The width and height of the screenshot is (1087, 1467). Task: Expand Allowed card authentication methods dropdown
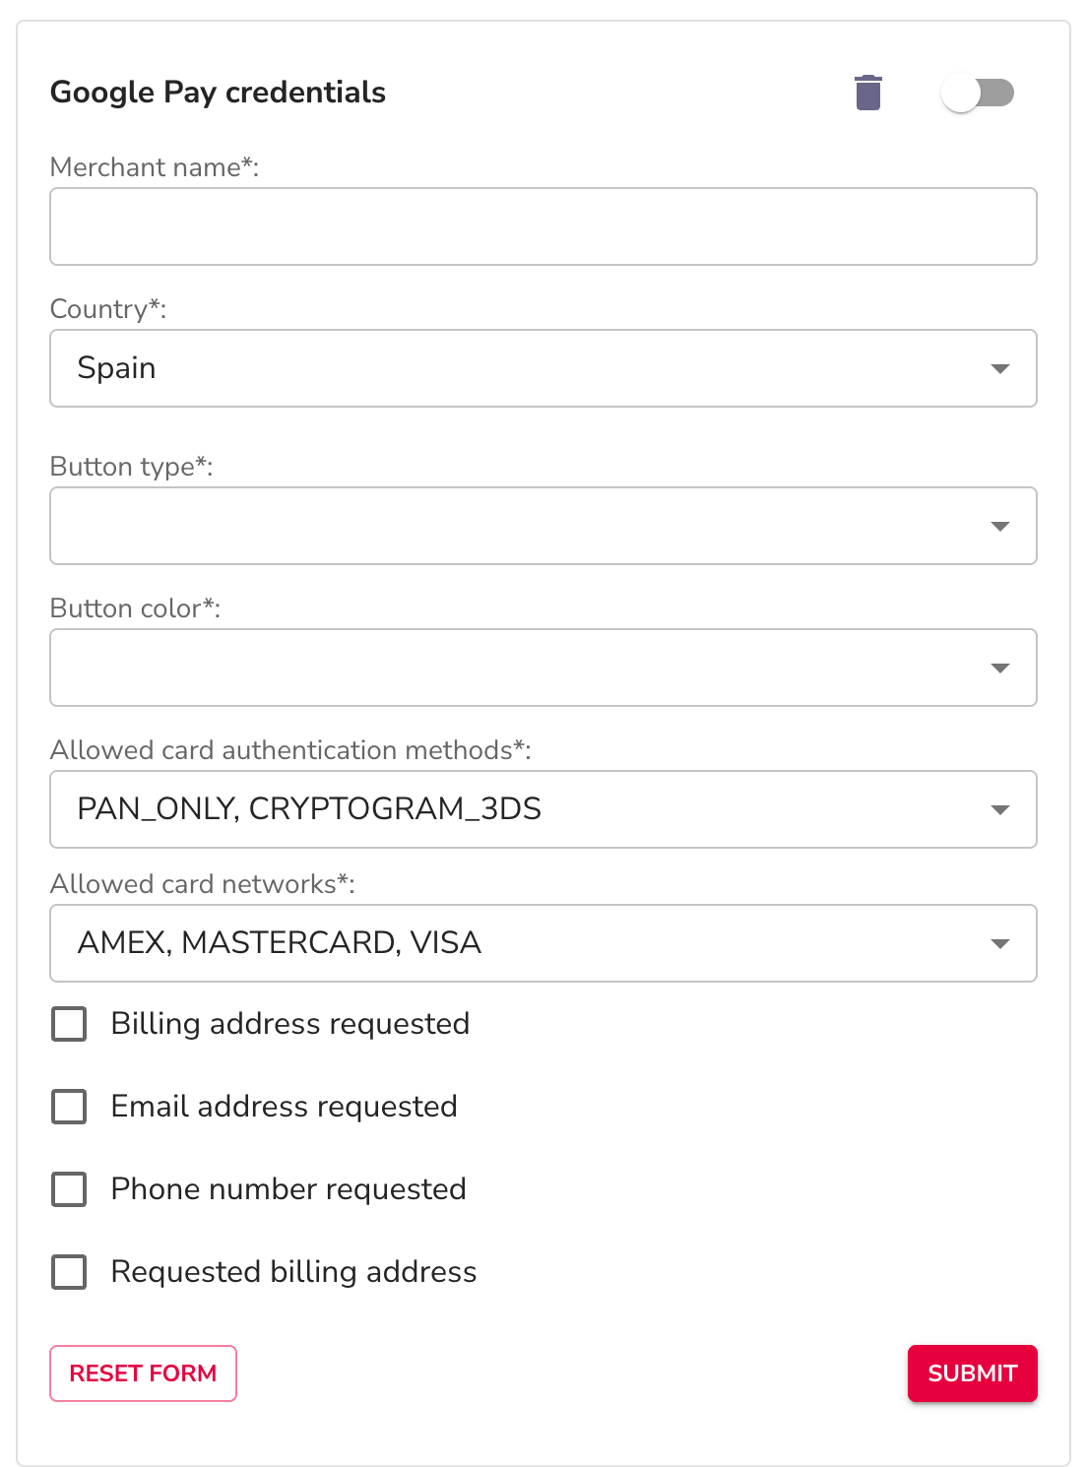click(x=543, y=809)
